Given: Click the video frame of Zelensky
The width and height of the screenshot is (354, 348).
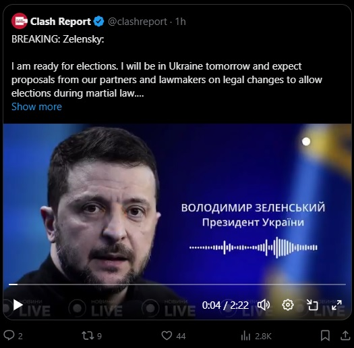Looking at the screenshot, I should point(177,203).
